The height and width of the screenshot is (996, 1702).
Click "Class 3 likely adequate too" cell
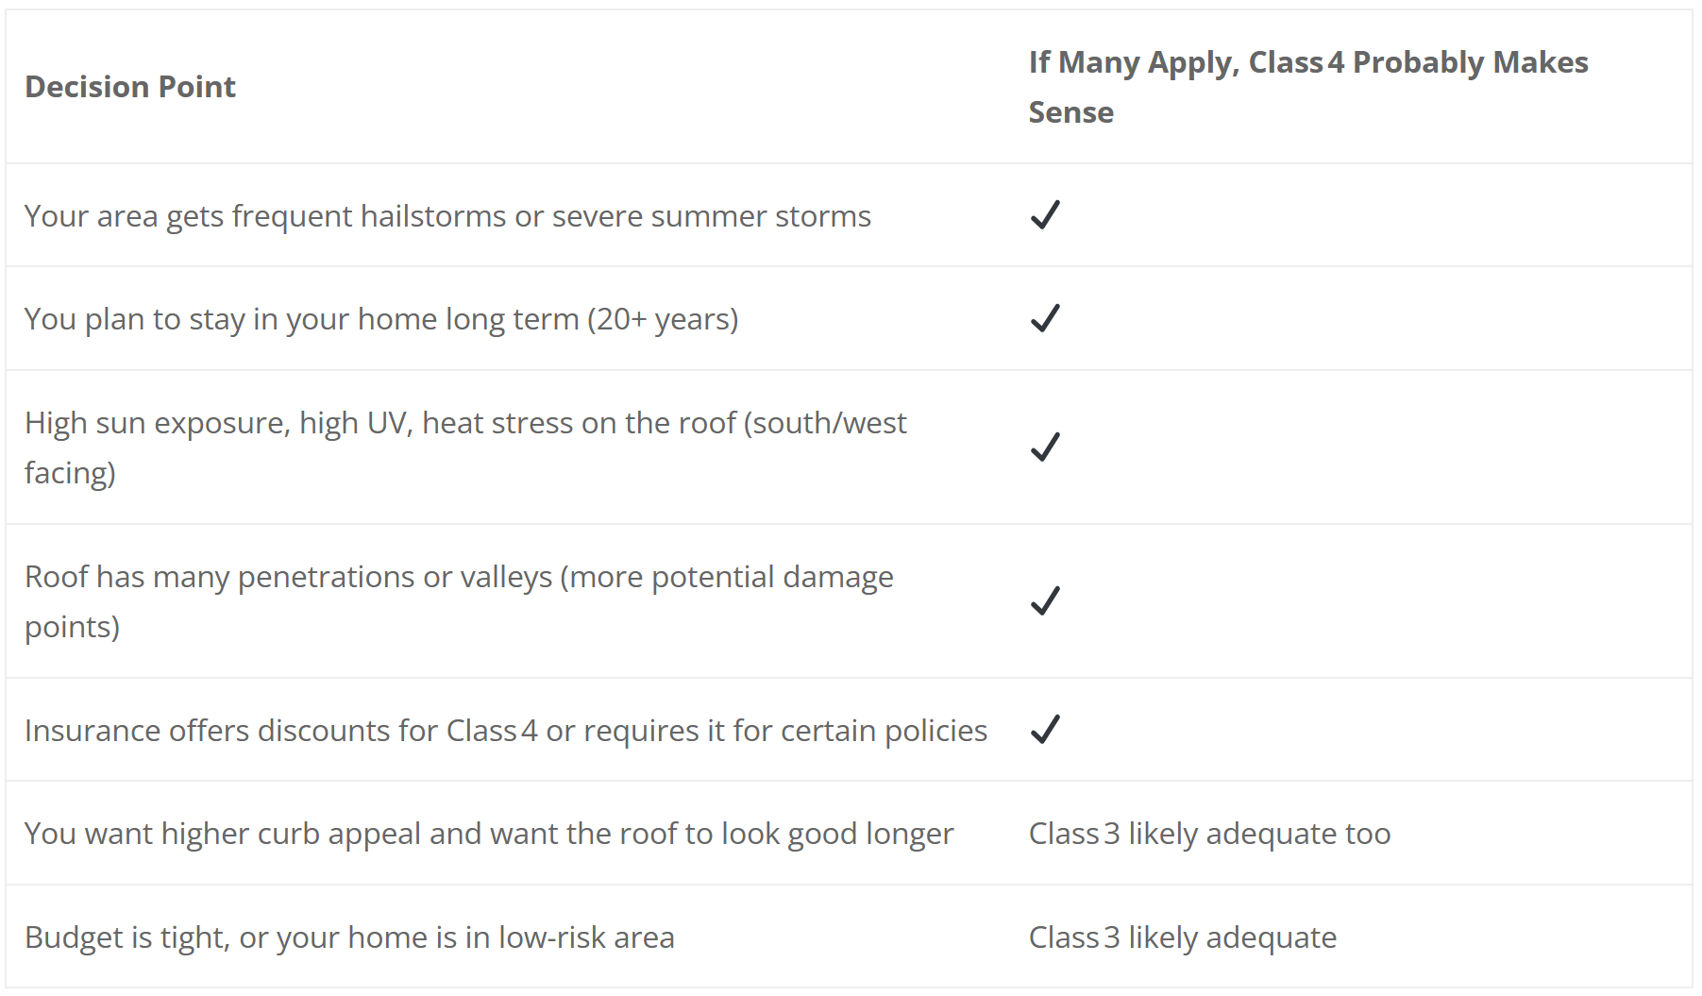click(x=1209, y=834)
